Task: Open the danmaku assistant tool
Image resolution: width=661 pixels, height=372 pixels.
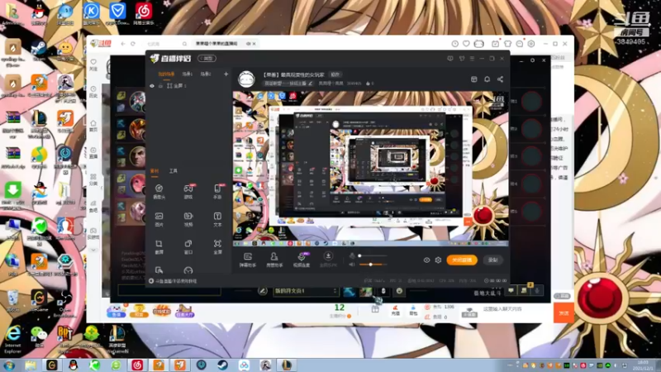Action: pos(248,260)
